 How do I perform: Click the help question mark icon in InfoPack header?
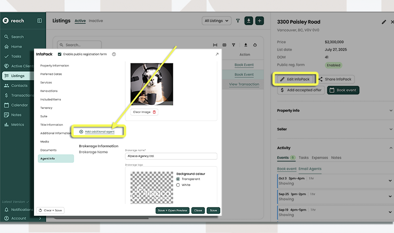coord(114,55)
